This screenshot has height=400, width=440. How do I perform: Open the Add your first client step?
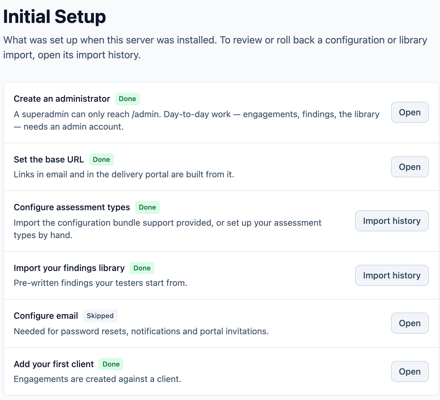tap(410, 371)
